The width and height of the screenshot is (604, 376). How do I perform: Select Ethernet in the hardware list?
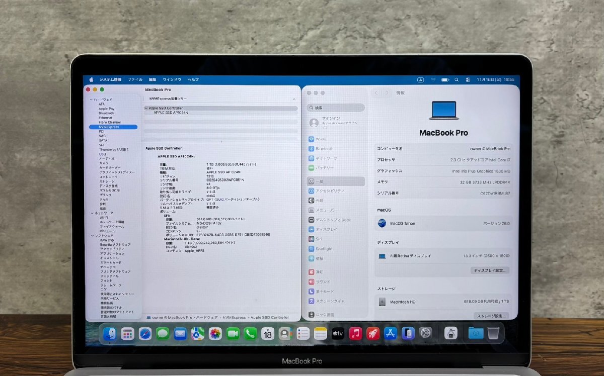[x=106, y=118]
